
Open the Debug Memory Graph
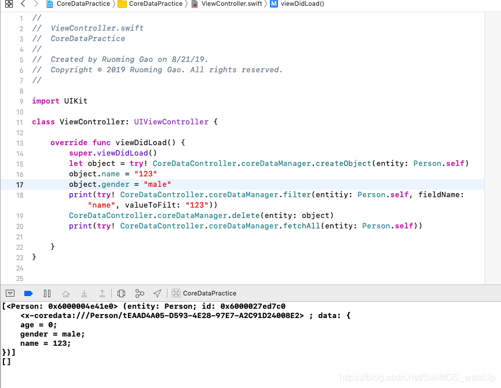click(x=140, y=293)
